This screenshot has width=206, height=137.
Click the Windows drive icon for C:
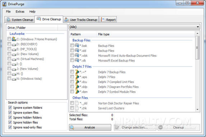pos(14,39)
